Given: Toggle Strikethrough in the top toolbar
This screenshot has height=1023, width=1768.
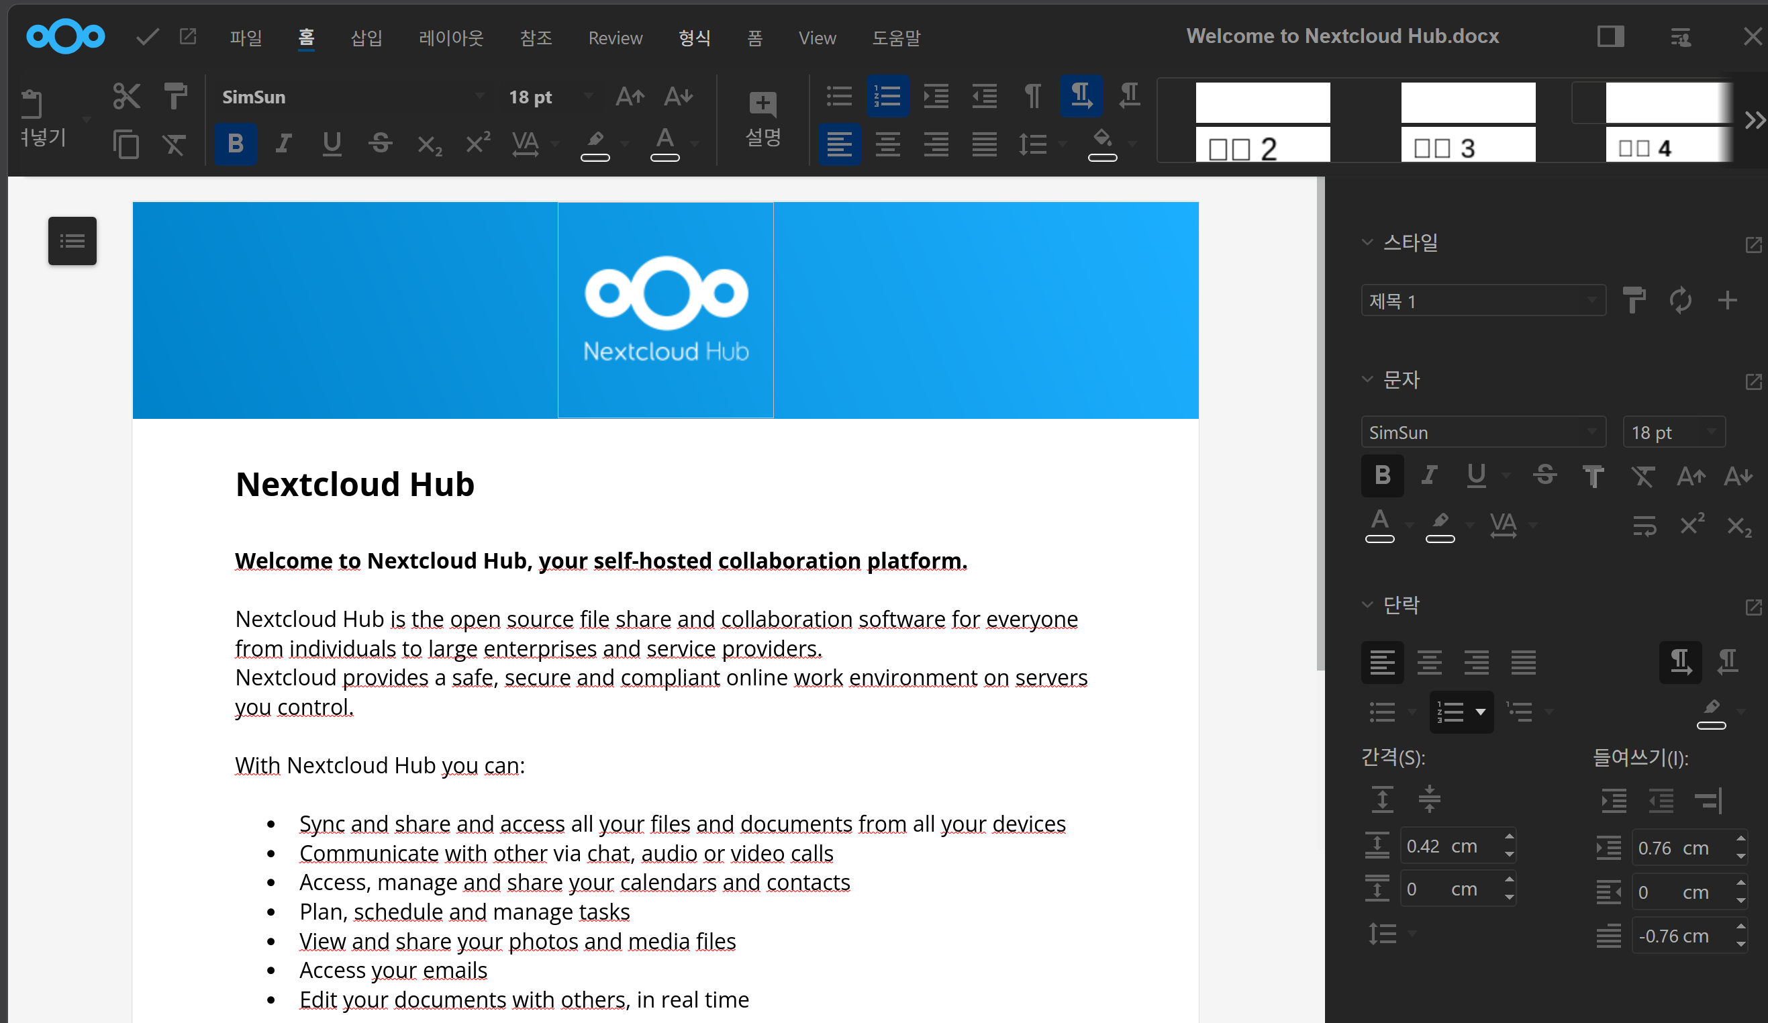Looking at the screenshot, I should point(381,144).
